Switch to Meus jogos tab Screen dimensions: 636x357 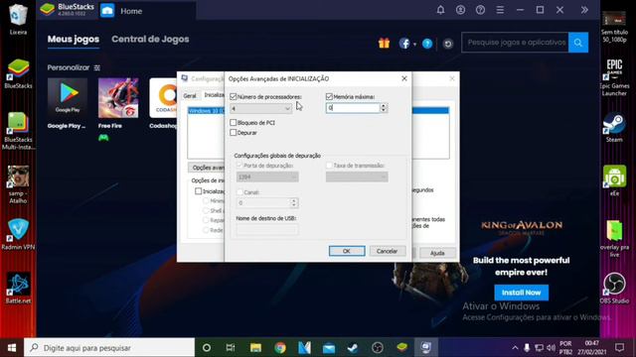[73, 40]
